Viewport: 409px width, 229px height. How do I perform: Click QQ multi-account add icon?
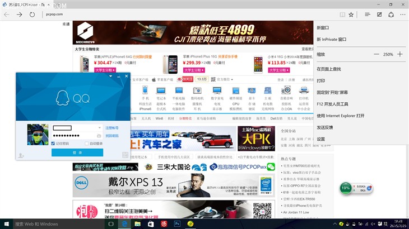(21, 155)
